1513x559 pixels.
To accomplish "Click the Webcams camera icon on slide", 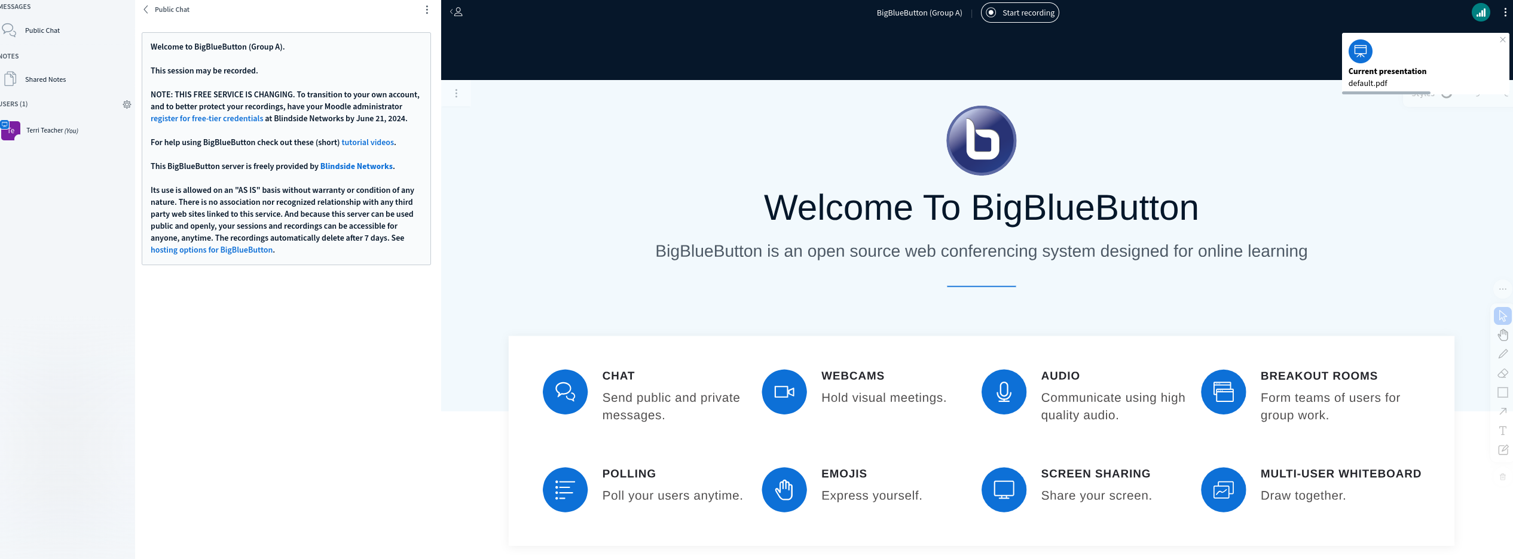I will [784, 392].
